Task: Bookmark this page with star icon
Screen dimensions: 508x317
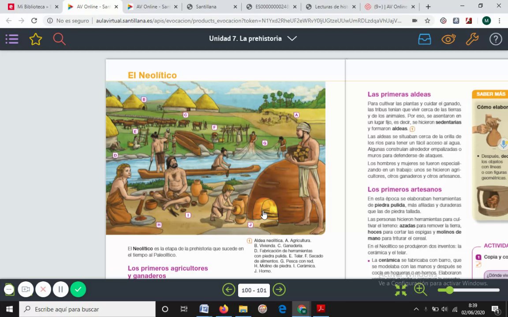Action: [x=427, y=21]
